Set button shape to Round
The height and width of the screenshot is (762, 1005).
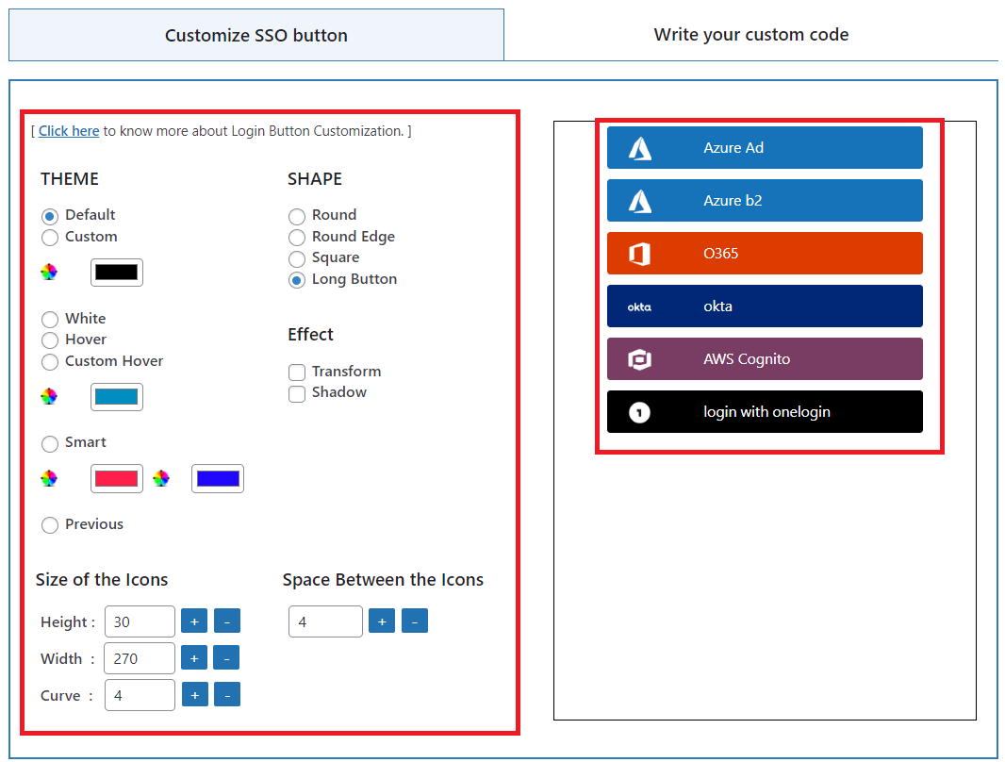point(297,216)
